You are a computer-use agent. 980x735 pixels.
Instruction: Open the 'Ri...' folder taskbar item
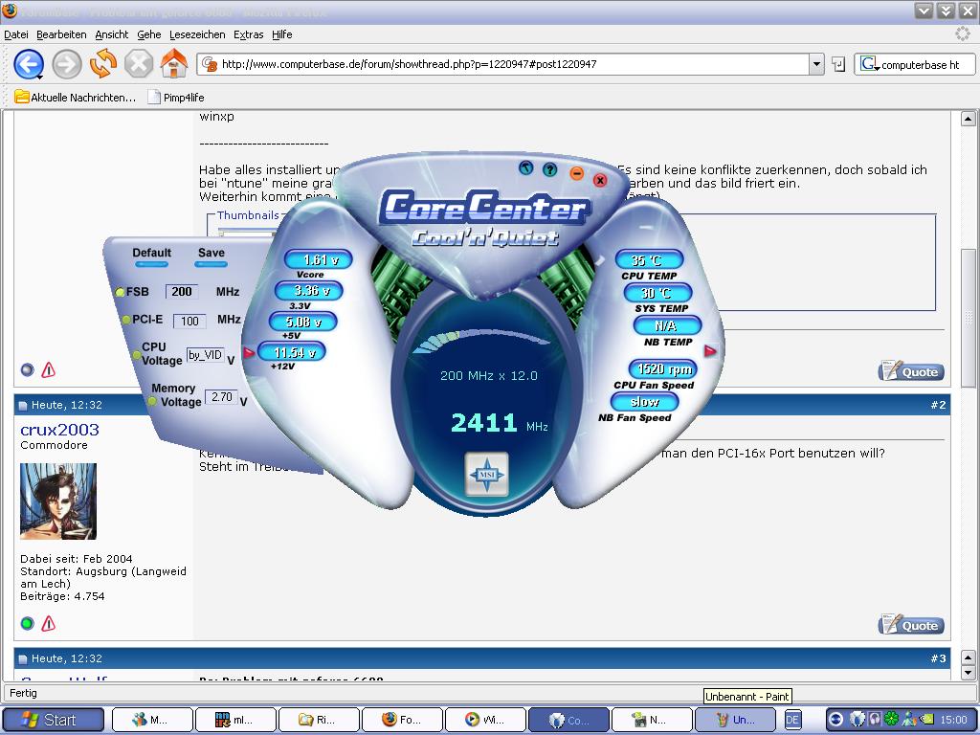319,720
